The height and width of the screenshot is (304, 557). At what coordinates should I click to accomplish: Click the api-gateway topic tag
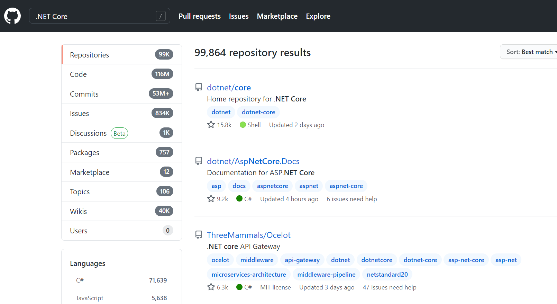(302, 260)
